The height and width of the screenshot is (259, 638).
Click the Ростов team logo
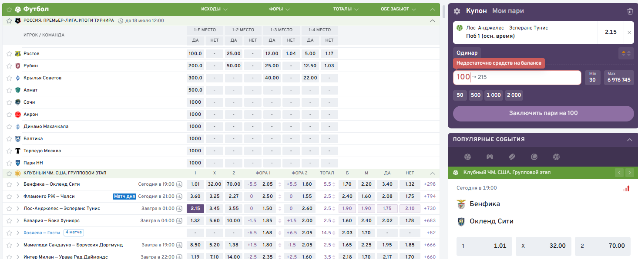click(18, 54)
